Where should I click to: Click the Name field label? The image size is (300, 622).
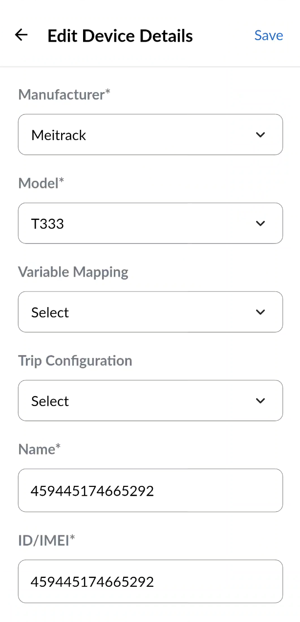point(37,450)
